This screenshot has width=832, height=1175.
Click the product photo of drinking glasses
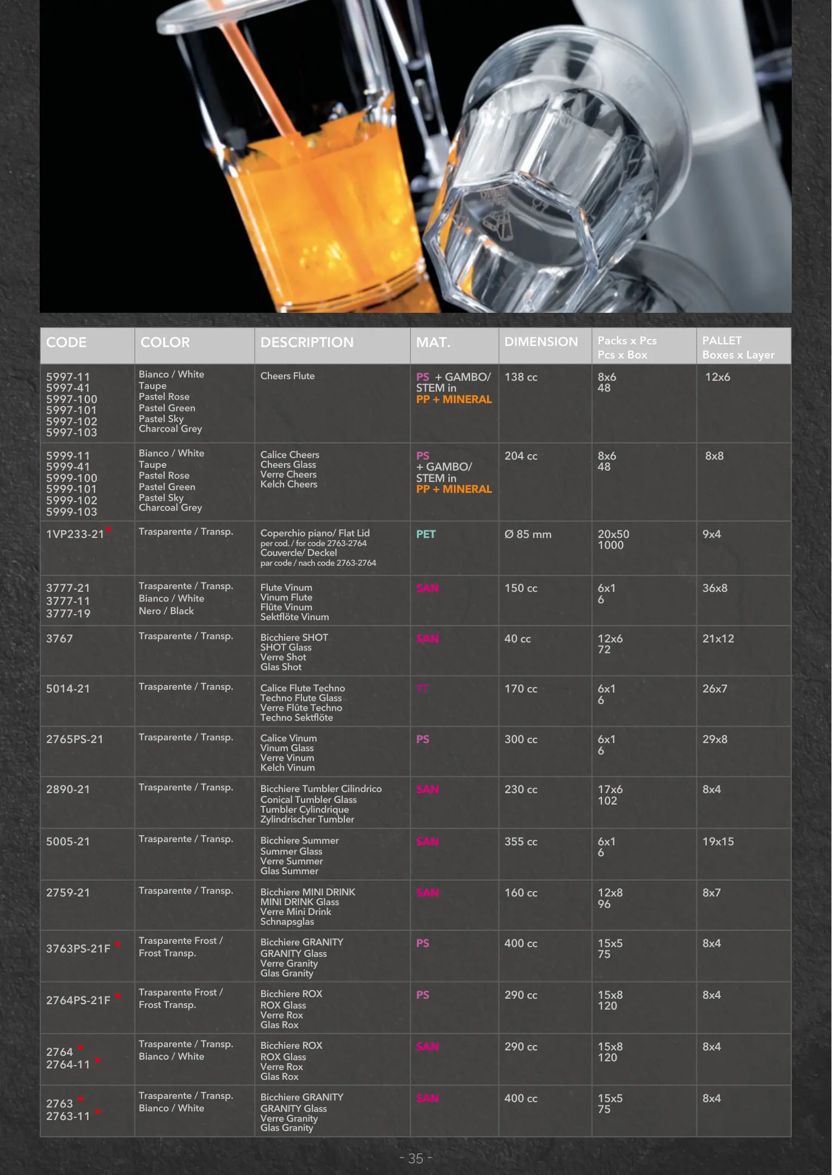tap(415, 156)
